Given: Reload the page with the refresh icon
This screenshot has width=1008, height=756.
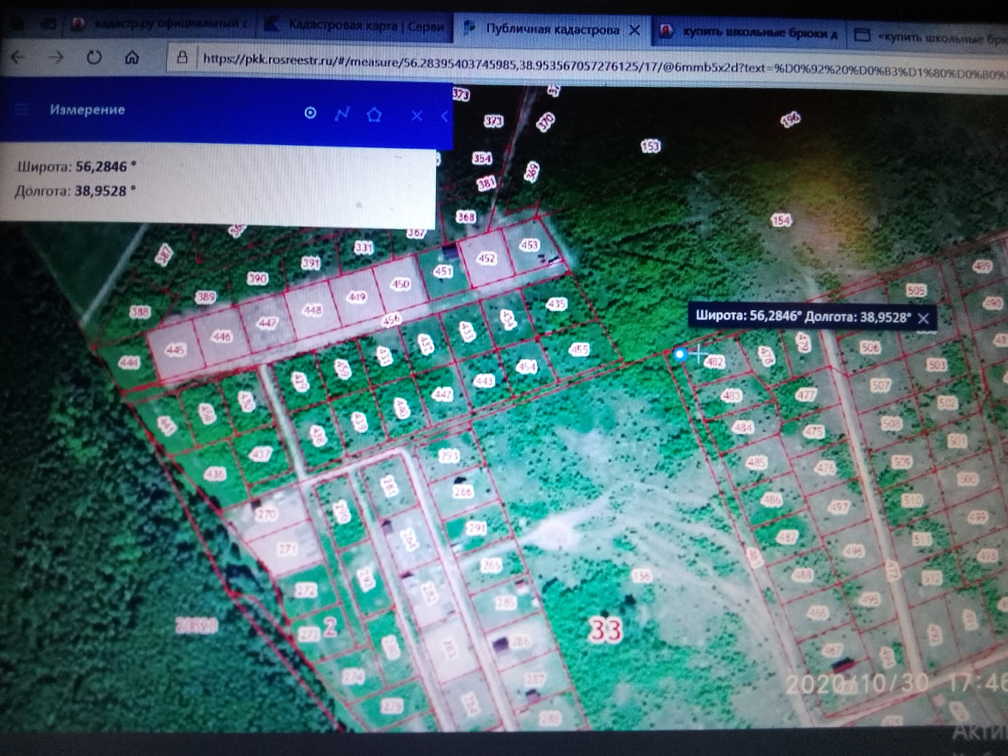Looking at the screenshot, I should tap(94, 57).
